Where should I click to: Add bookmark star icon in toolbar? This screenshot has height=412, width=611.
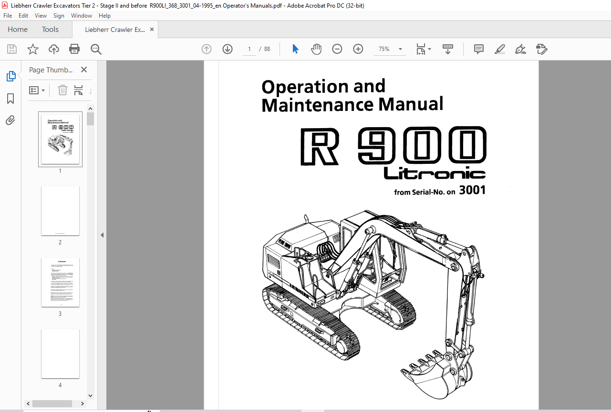[32, 49]
